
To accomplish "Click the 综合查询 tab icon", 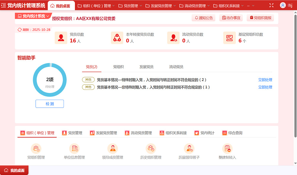I will pos(225,133).
